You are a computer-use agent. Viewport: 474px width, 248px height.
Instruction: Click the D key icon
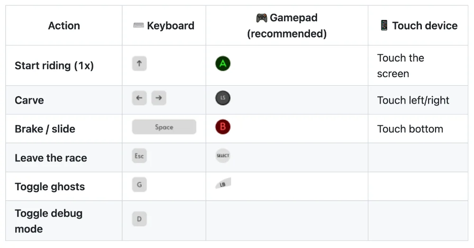coord(139,219)
